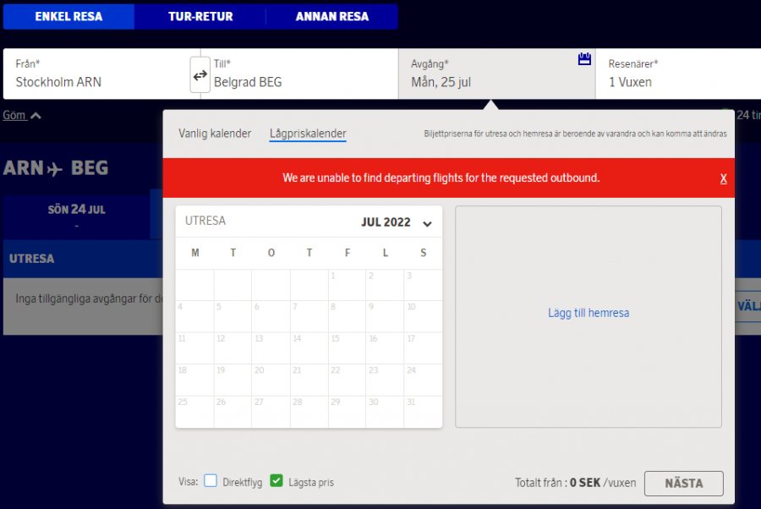Collapse search form with Göm
The width and height of the screenshot is (761, 509).
point(21,115)
